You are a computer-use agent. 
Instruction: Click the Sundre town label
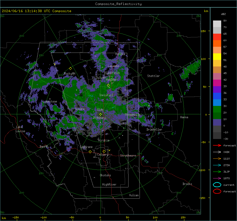point(80,109)
